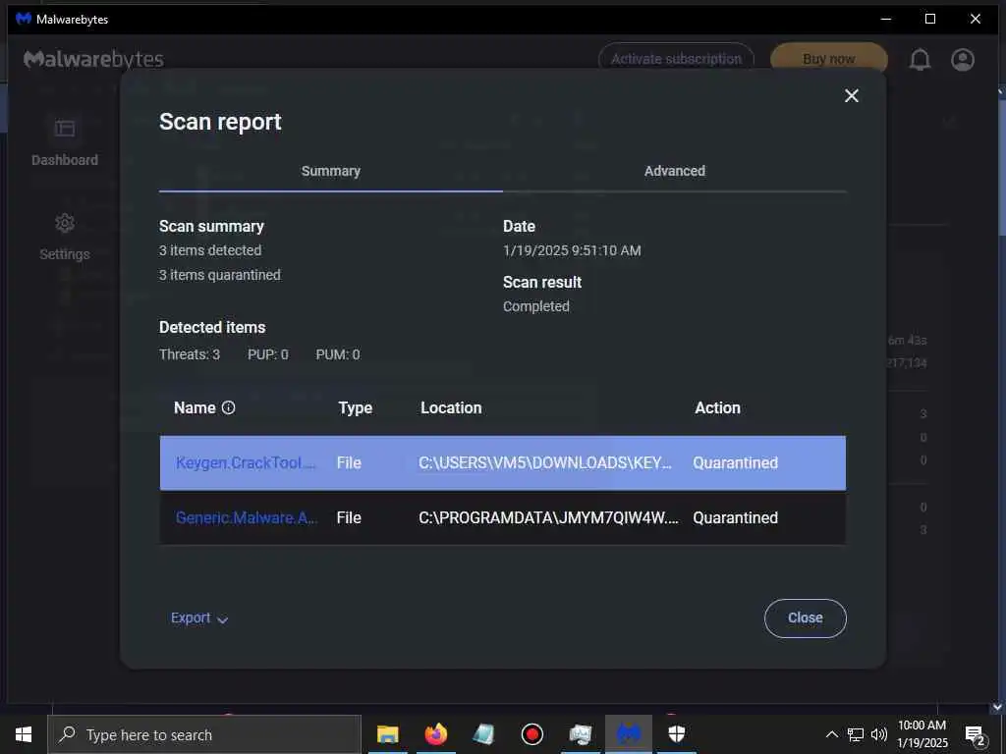The width and height of the screenshot is (1006, 754).
Task: Open the user account icon
Action: pyautogui.click(x=963, y=60)
